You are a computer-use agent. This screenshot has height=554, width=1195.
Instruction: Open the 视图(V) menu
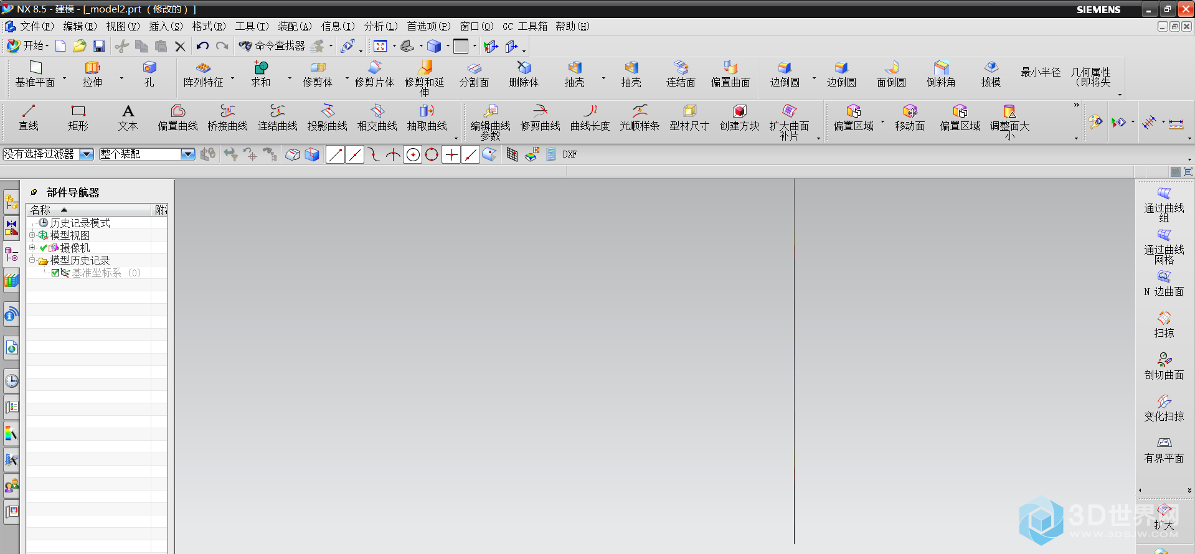[123, 26]
